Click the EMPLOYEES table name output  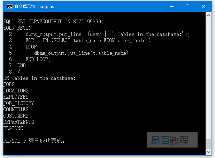pyautogui.click(x=16, y=97)
